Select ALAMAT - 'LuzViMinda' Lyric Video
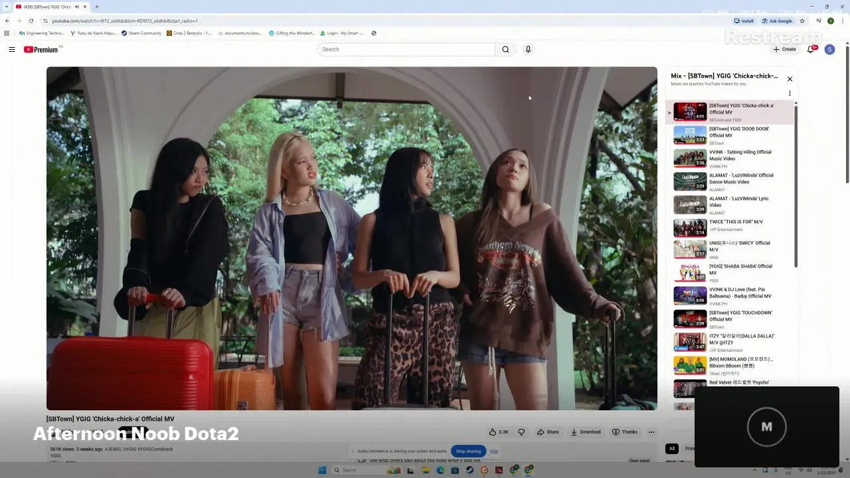This screenshot has width=850, height=478. point(730,204)
